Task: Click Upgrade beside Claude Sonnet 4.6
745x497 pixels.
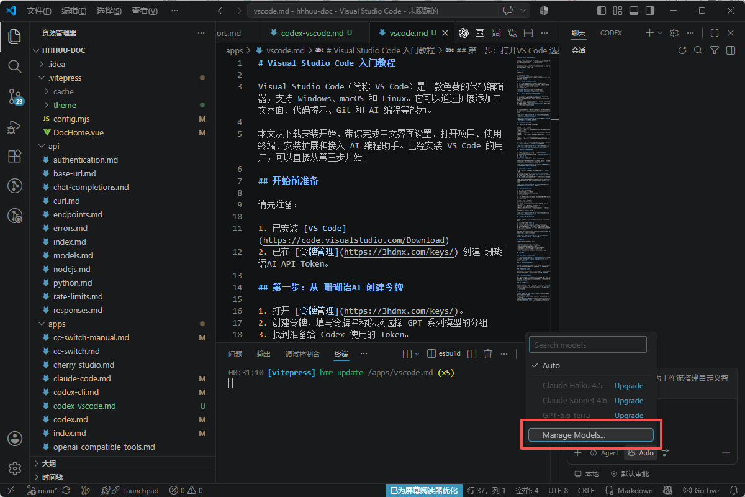Action: [628, 400]
